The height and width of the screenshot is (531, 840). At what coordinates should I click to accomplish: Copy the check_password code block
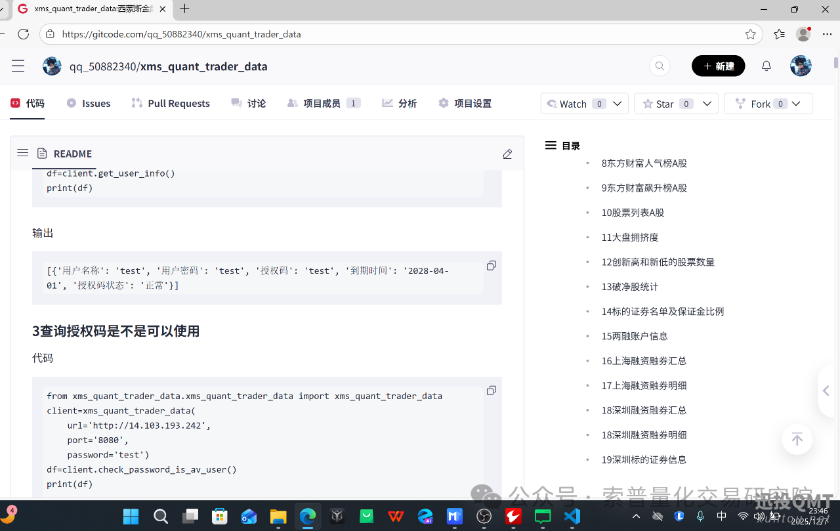coord(491,390)
